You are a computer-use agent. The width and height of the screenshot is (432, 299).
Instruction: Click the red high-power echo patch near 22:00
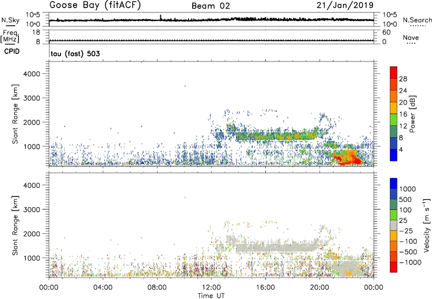pos(348,159)
